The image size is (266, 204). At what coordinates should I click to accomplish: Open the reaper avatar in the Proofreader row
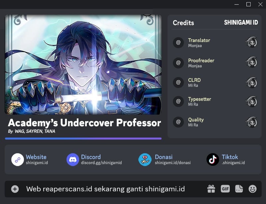251,62
